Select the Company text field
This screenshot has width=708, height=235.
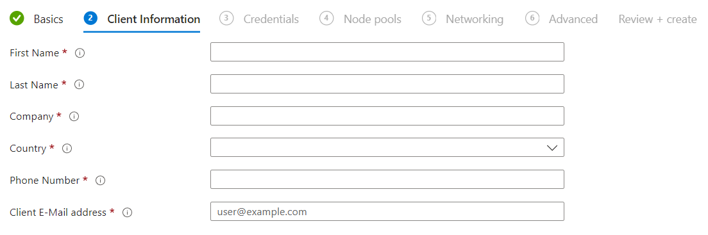coord(387,116)
